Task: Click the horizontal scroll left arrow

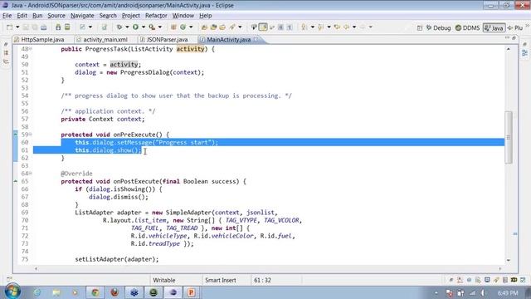Action: pyautogui.click(x=36, y=268)
